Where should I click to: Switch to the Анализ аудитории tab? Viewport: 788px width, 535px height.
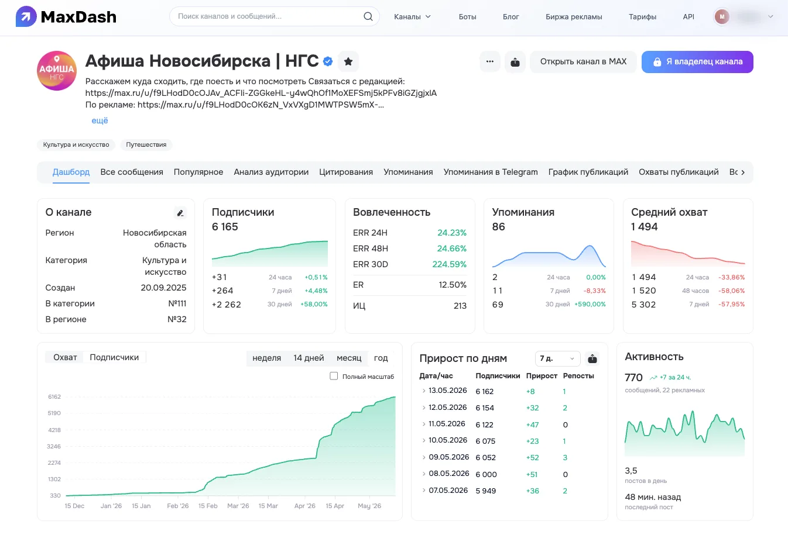coord(271,172)
